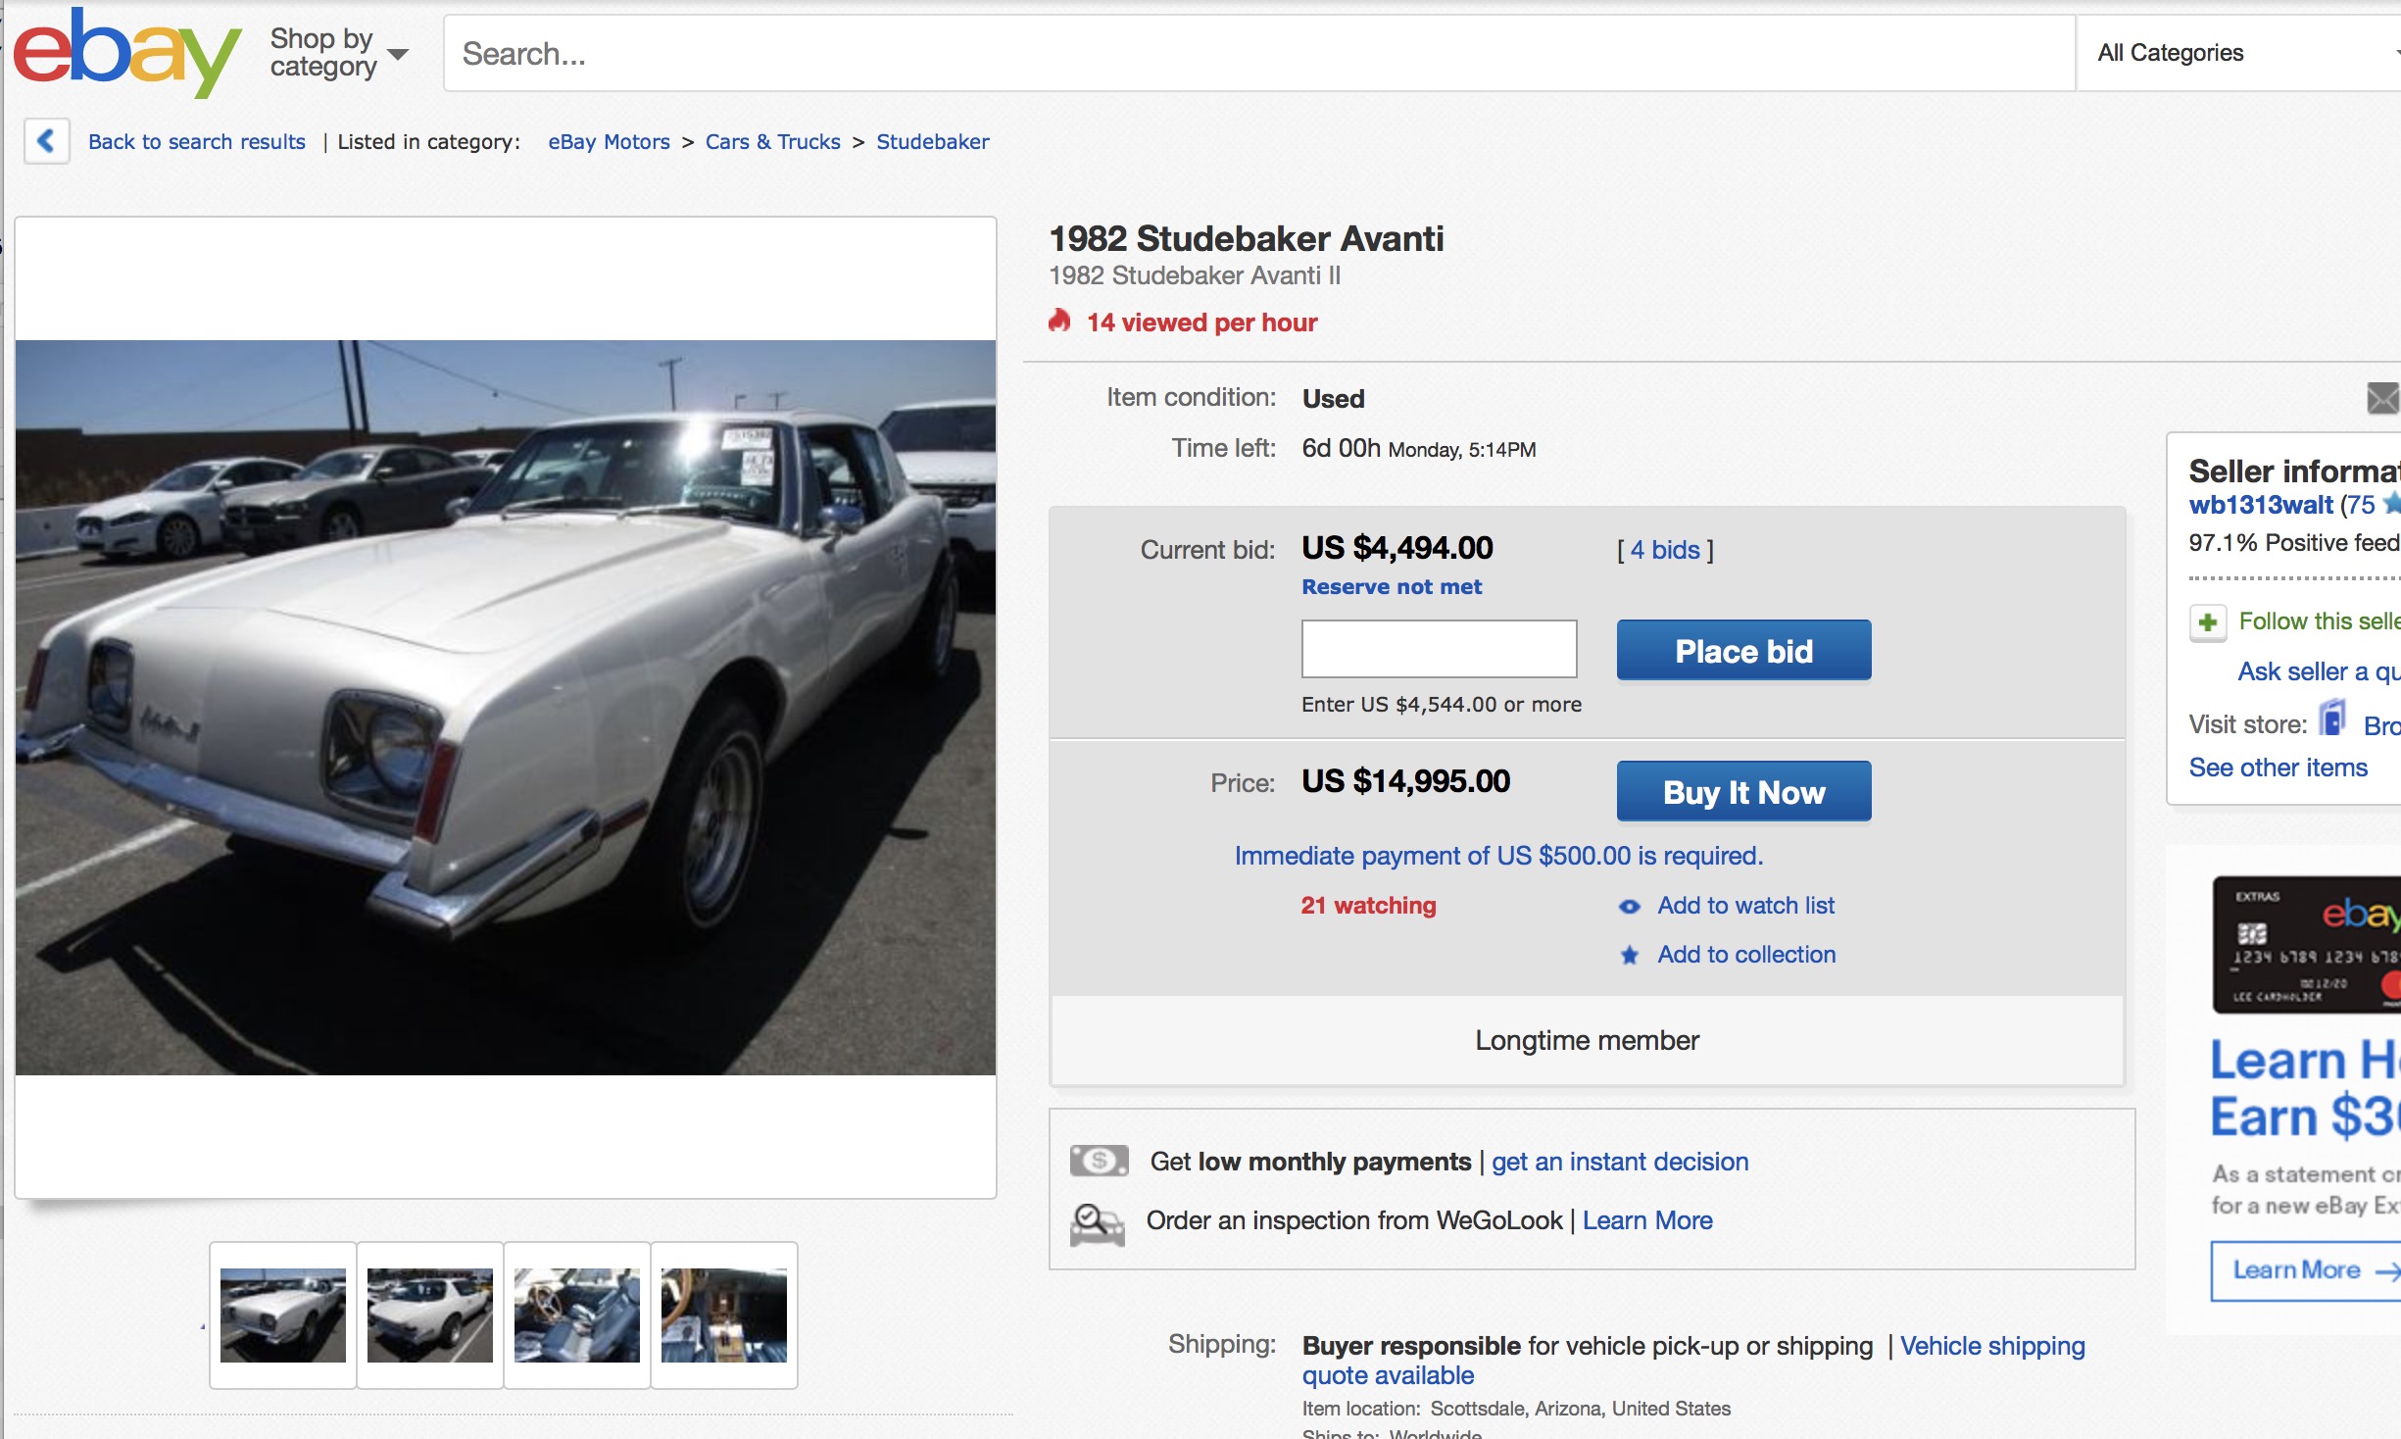Click the back arrow icon
Screen dimensions: 2401x1439
coord(46,141)
